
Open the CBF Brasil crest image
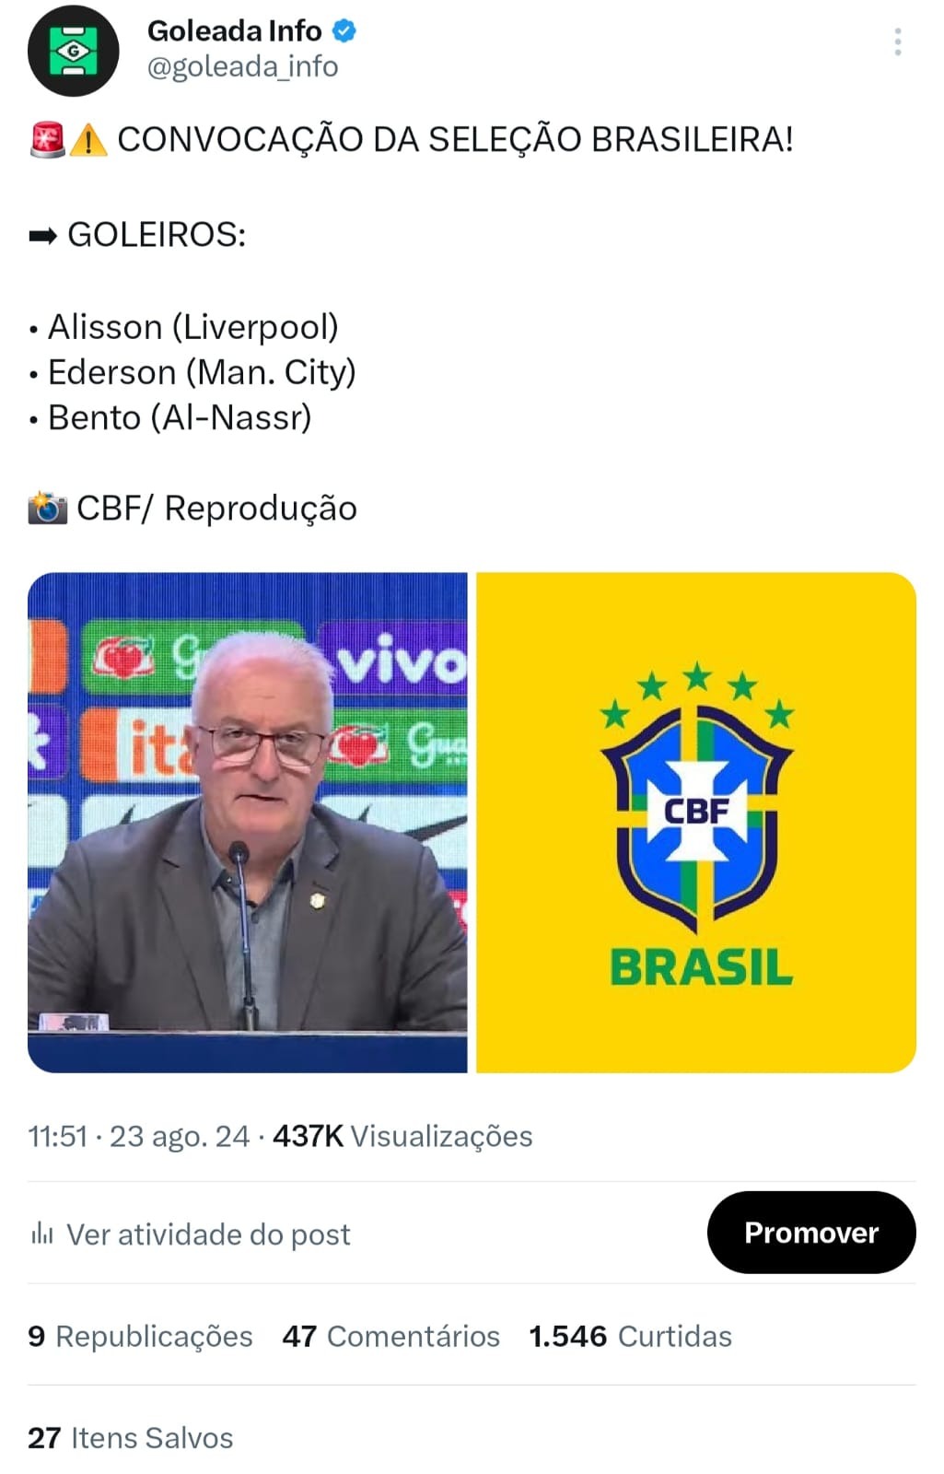click(696, 822)
